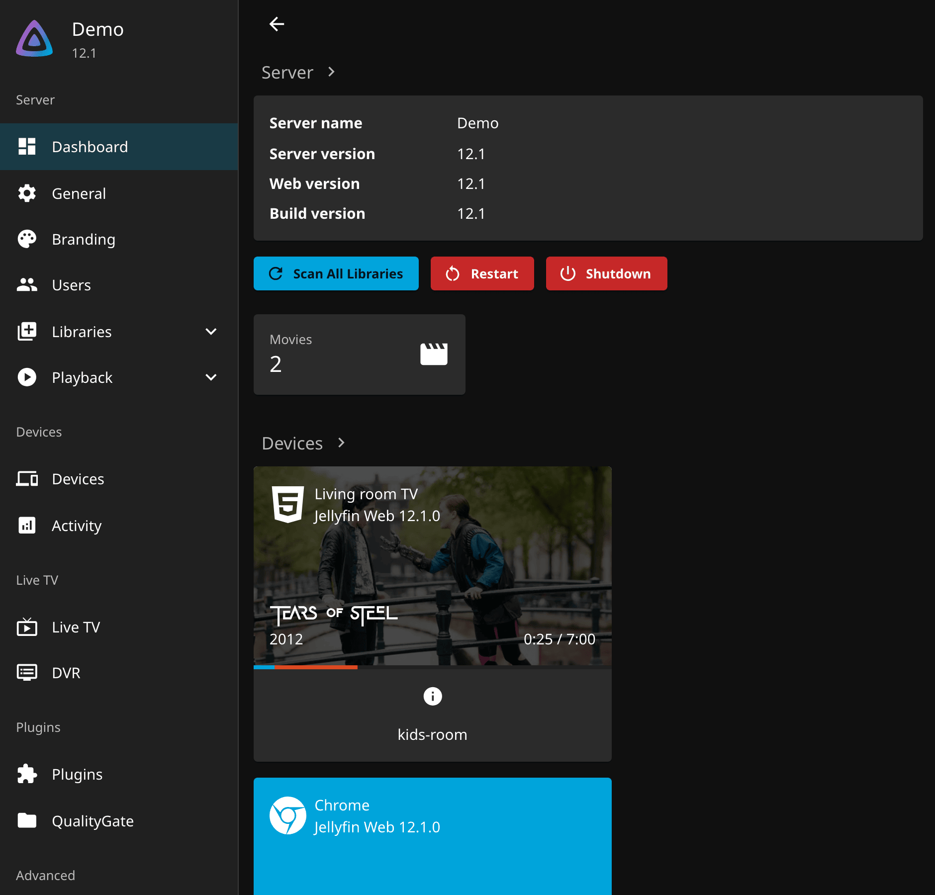The width and height of the screenshot is (935, 895).
Task: Click the Playback play-circle icon
Action: pyautogui.click(x=27, y=377)
